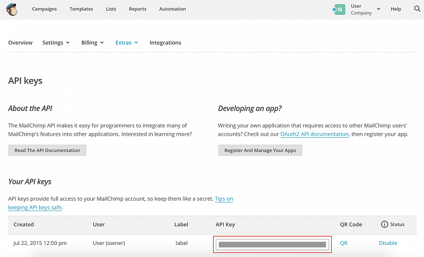The image size is (424, 257).
Task: Click the MailChimp monkey logo
Action: click(12, 9)
